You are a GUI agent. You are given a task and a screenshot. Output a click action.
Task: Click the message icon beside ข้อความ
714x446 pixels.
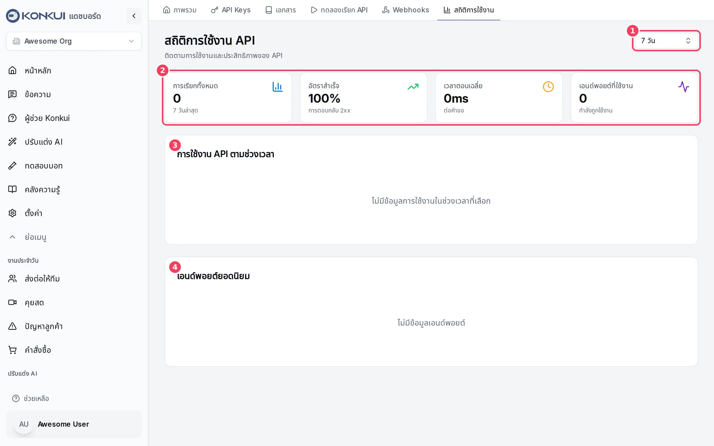click(12, 94)
